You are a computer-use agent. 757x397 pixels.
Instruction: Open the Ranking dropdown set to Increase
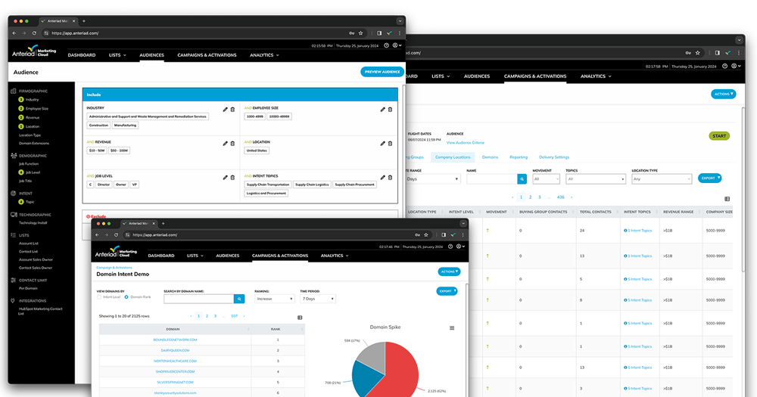tap(274, 299)
